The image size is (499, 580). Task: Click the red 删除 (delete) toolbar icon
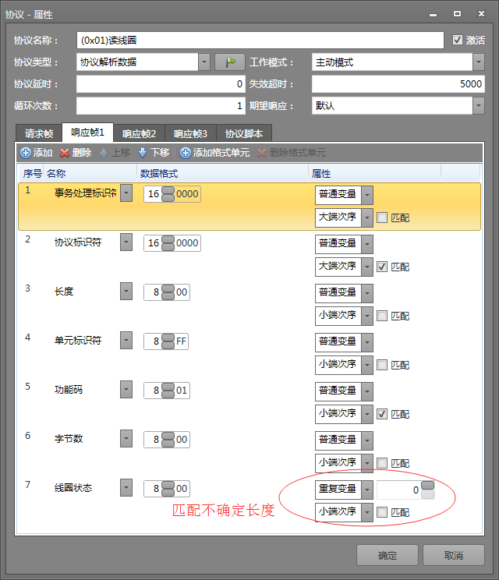[x=65, y=153]
